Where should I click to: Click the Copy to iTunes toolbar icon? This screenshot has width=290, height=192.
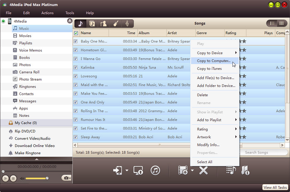[x=155, y=170]
